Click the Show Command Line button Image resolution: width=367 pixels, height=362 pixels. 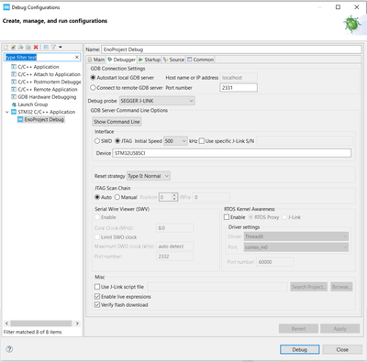[117, 122]
